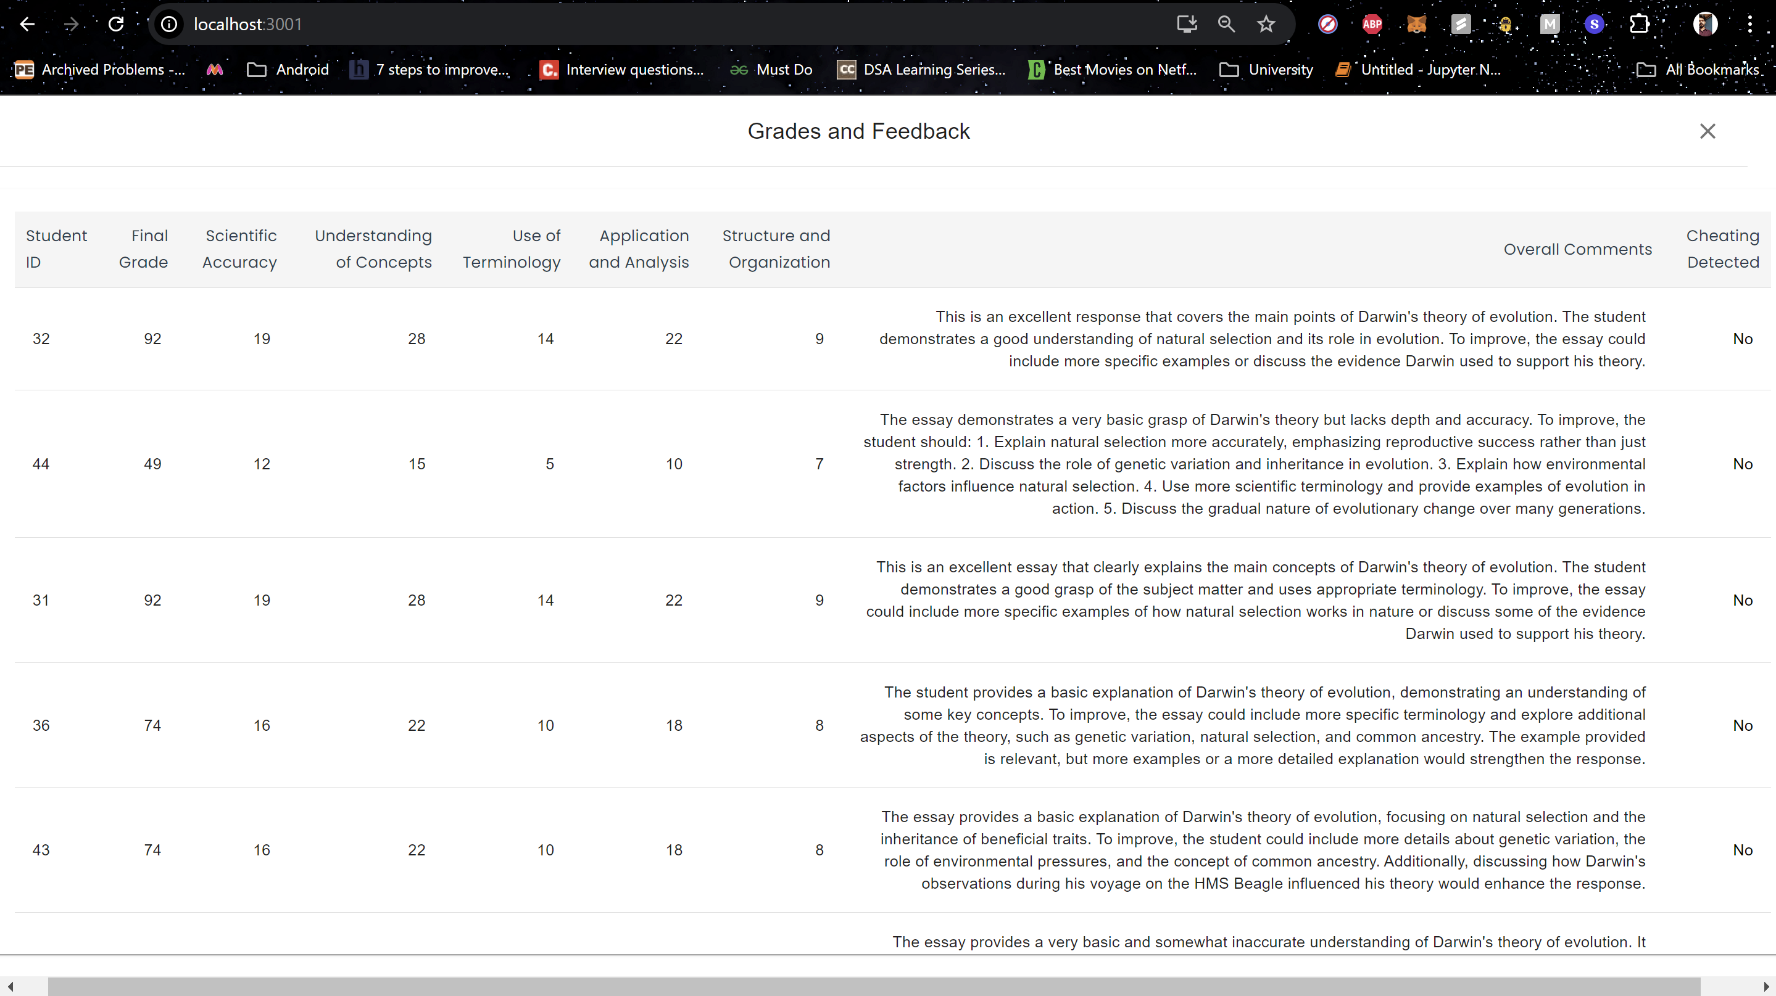This screenshot has height=996, width=1776.
Task: Bookmark this page with the star icon
Action: pyautogui.click(x=1266, y=24)
